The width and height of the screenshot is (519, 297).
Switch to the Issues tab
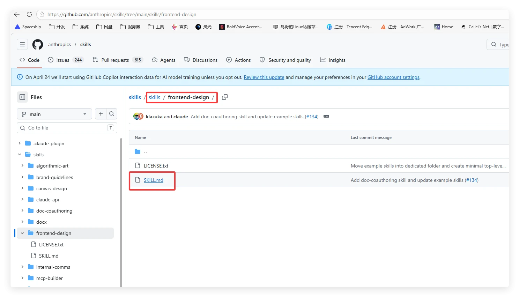[66, 60]
